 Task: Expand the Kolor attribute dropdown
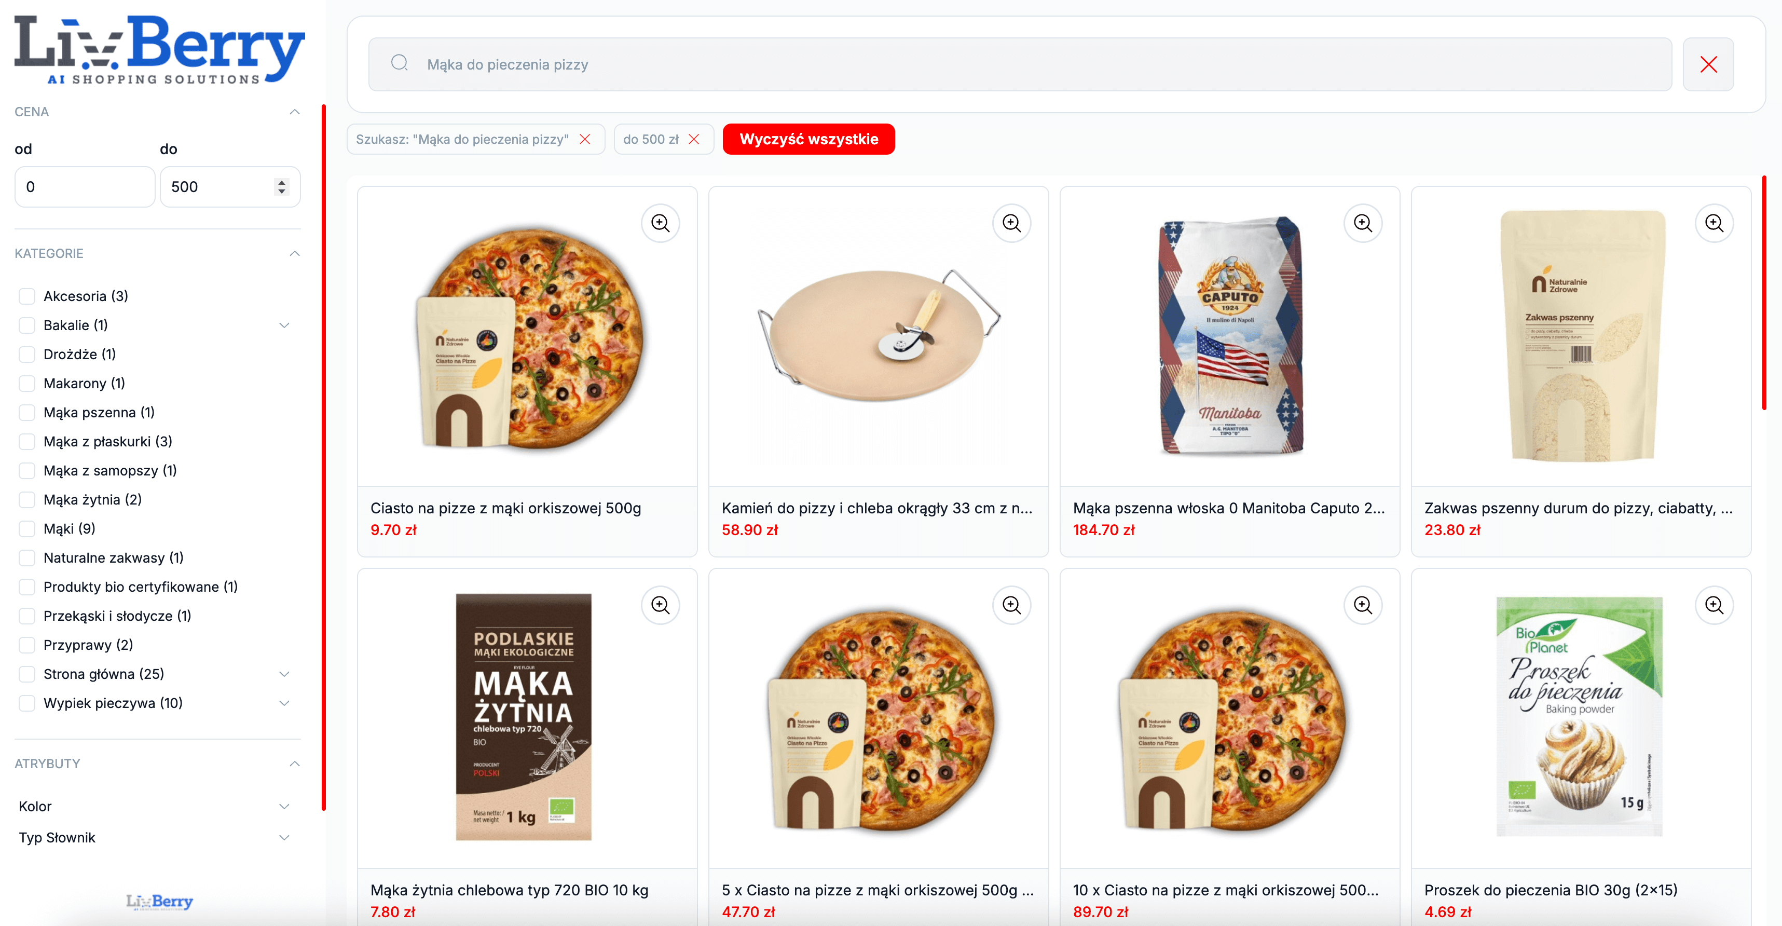pos(284,806)
